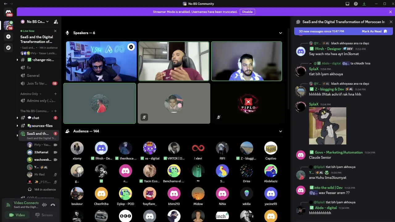The width and height of the screenshot is (395, 222).
Task: Open xtomy's audience avatar
Action: (77, 148)
